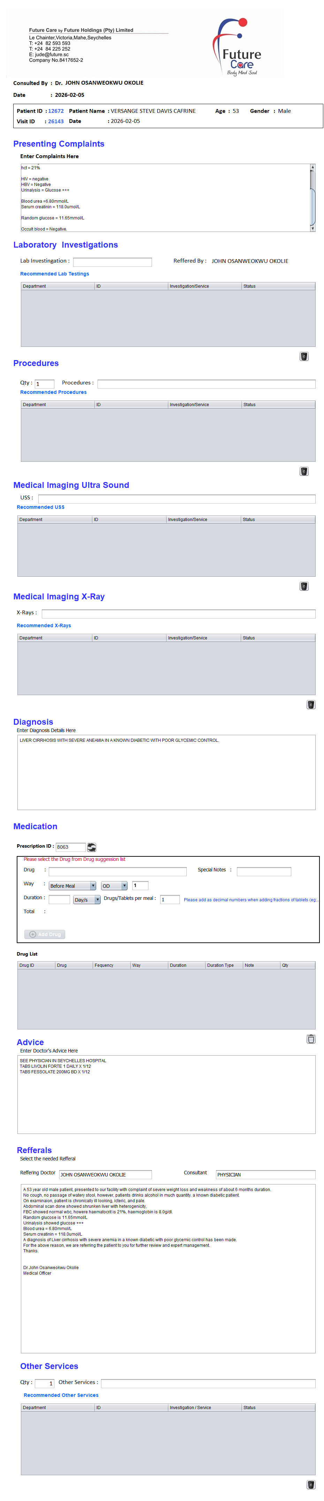The height and width of the screenshot is (1501, 324).
Task: Open Visit ID 26143 link
Action: [x=56, y=121]
